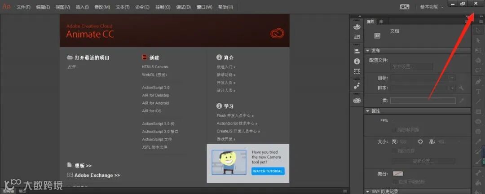Open the Adobe Exchange >> link

point(97,175)
